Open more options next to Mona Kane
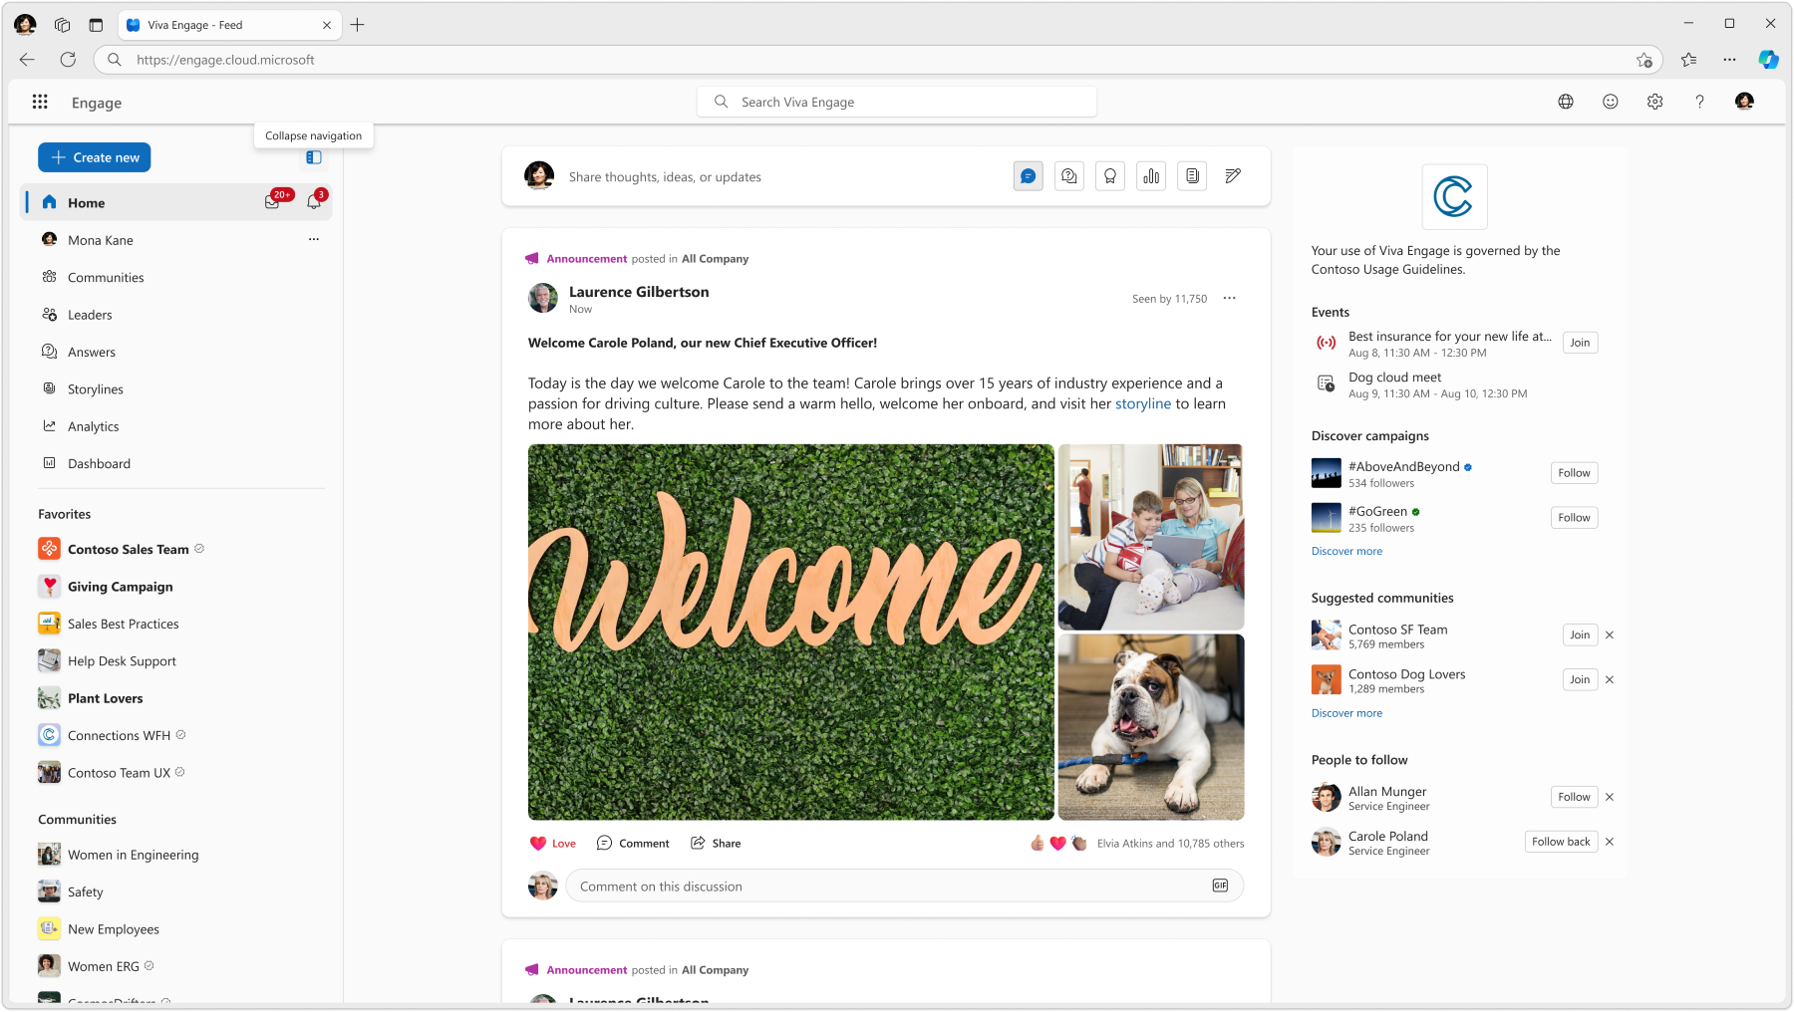 [x=314, y=239]
